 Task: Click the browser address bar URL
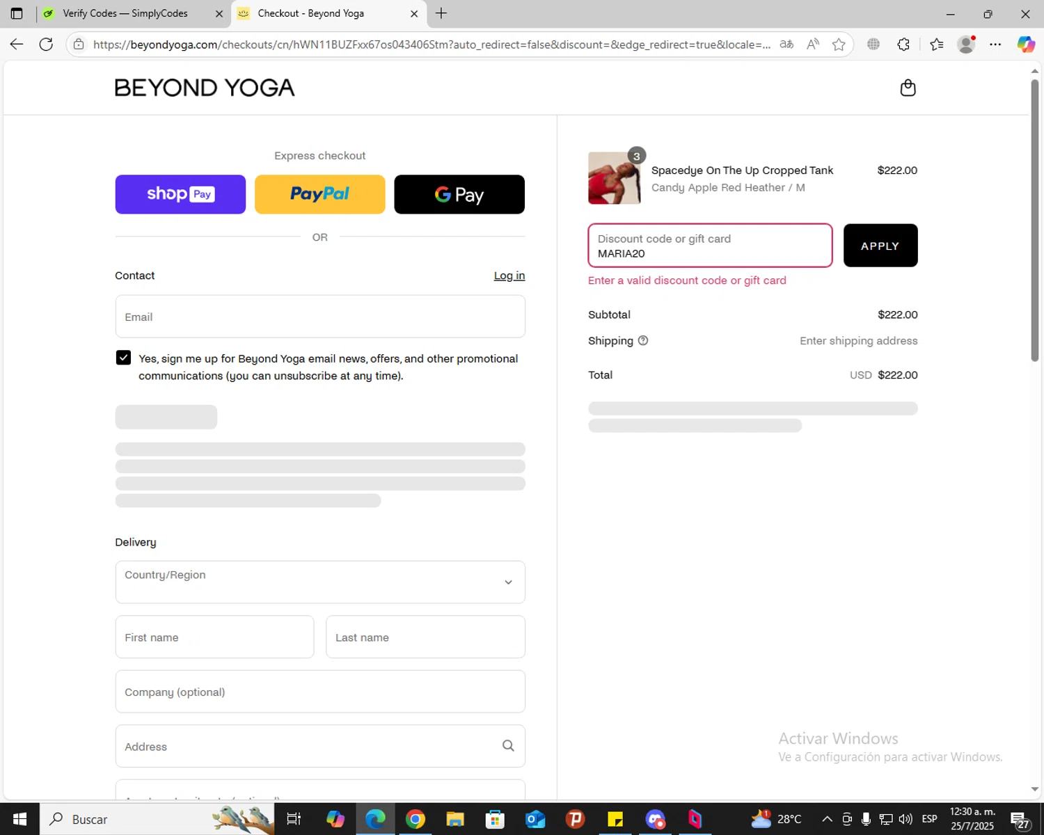(x=432, y=45)
